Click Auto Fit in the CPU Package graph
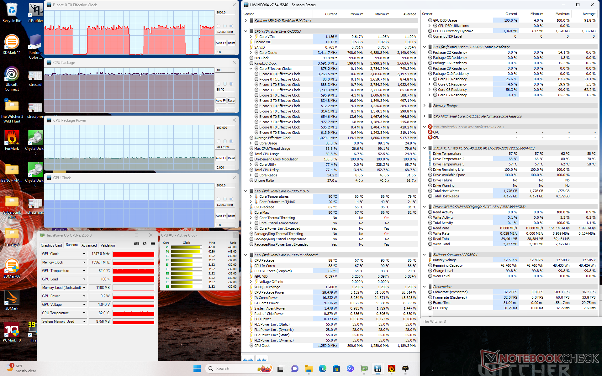The height and width of the screenshot is (376, 602). tap(220, 101)
